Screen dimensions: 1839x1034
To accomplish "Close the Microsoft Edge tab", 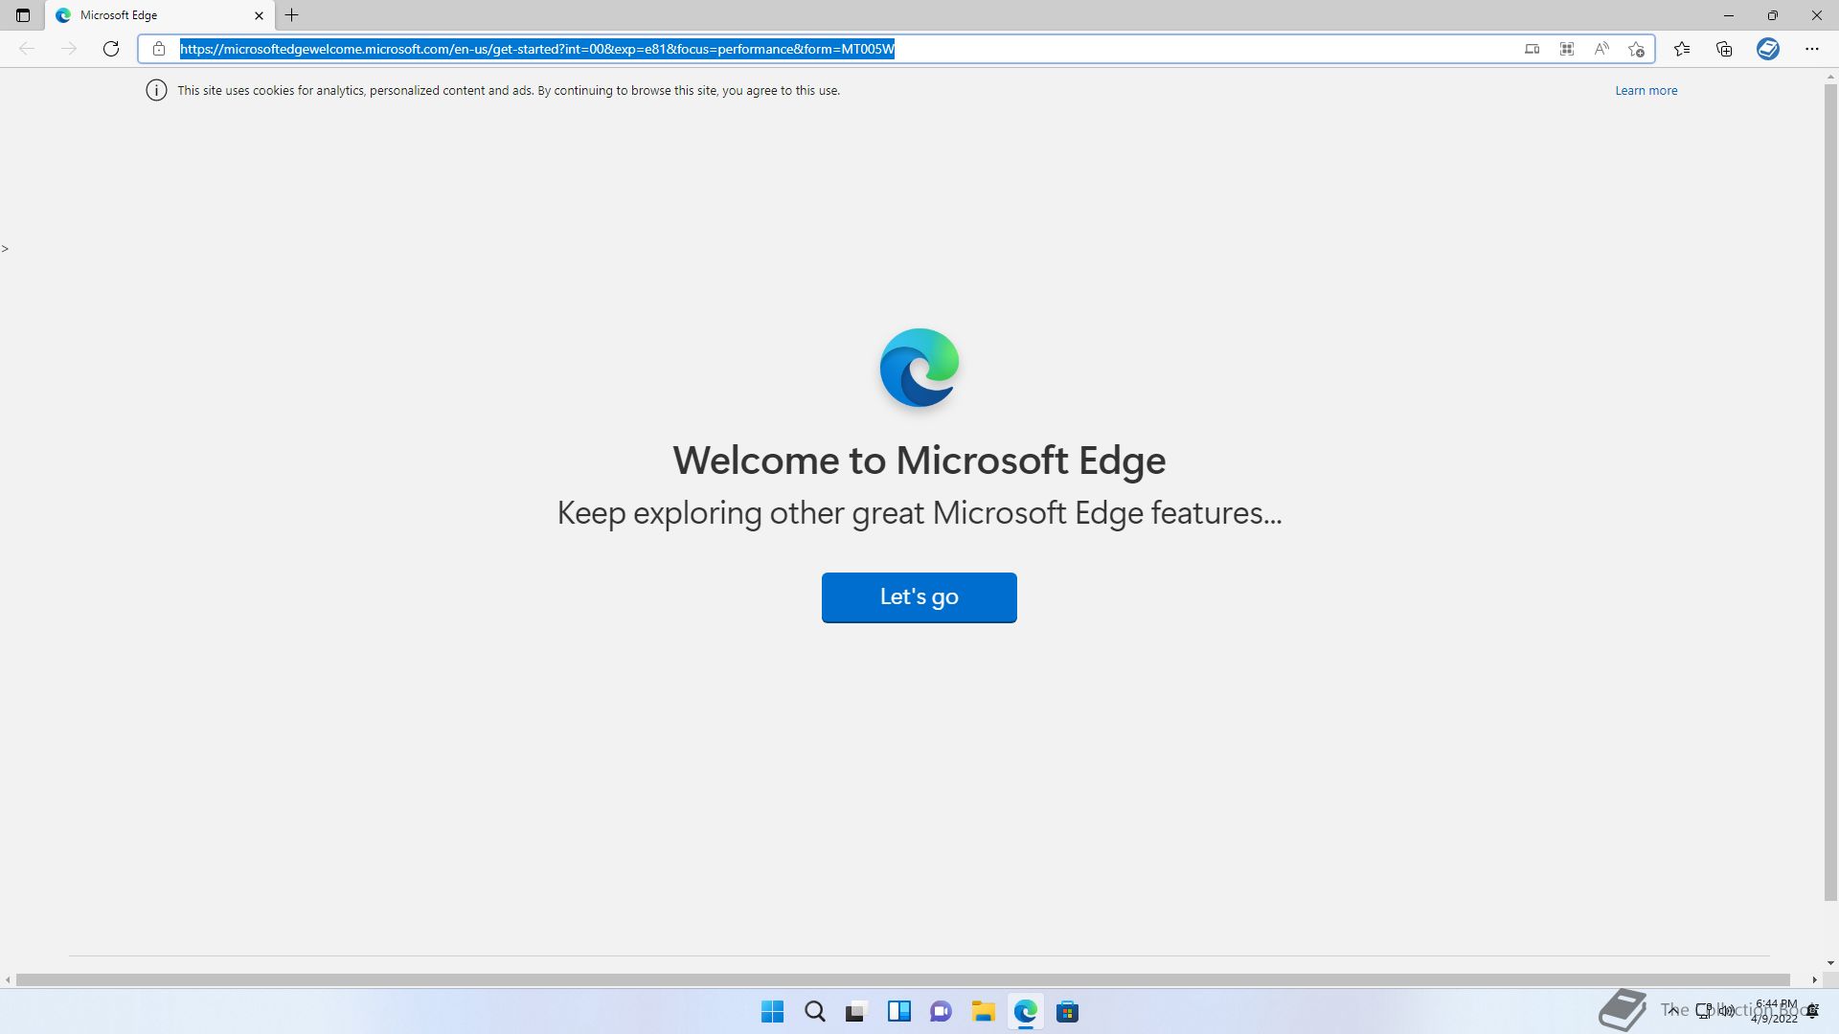I will pos(259,15).
